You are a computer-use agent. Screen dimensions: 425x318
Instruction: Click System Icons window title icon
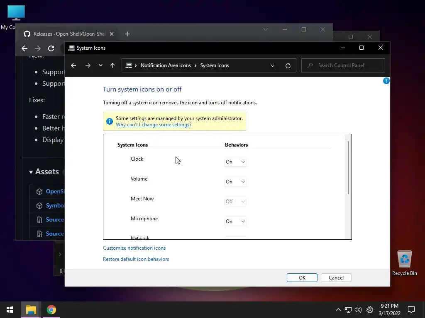click(x=71, y=48)
